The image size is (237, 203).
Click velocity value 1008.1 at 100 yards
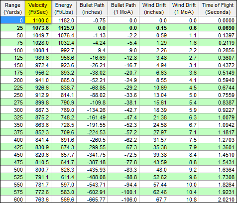[x=38, y=50]
